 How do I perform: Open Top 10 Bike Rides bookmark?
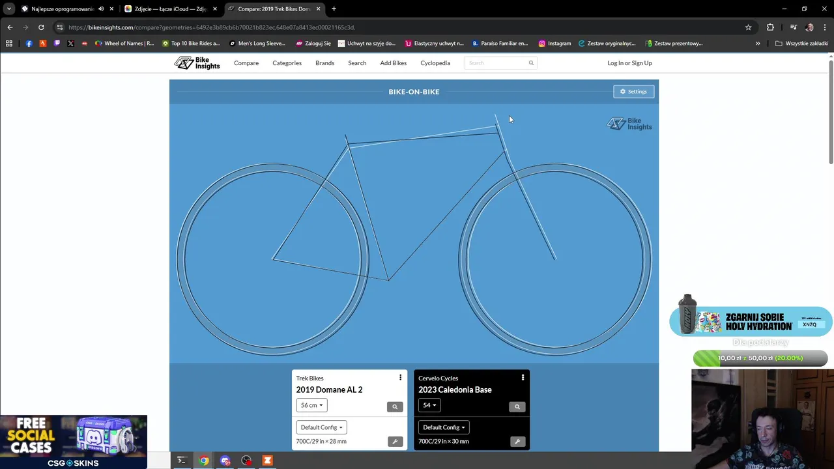pos(191,44)
